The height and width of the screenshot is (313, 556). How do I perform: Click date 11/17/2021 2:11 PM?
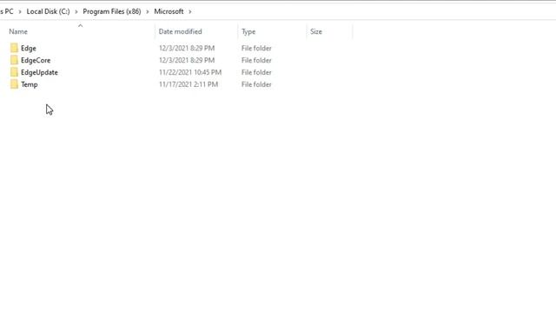pos(189,84)
